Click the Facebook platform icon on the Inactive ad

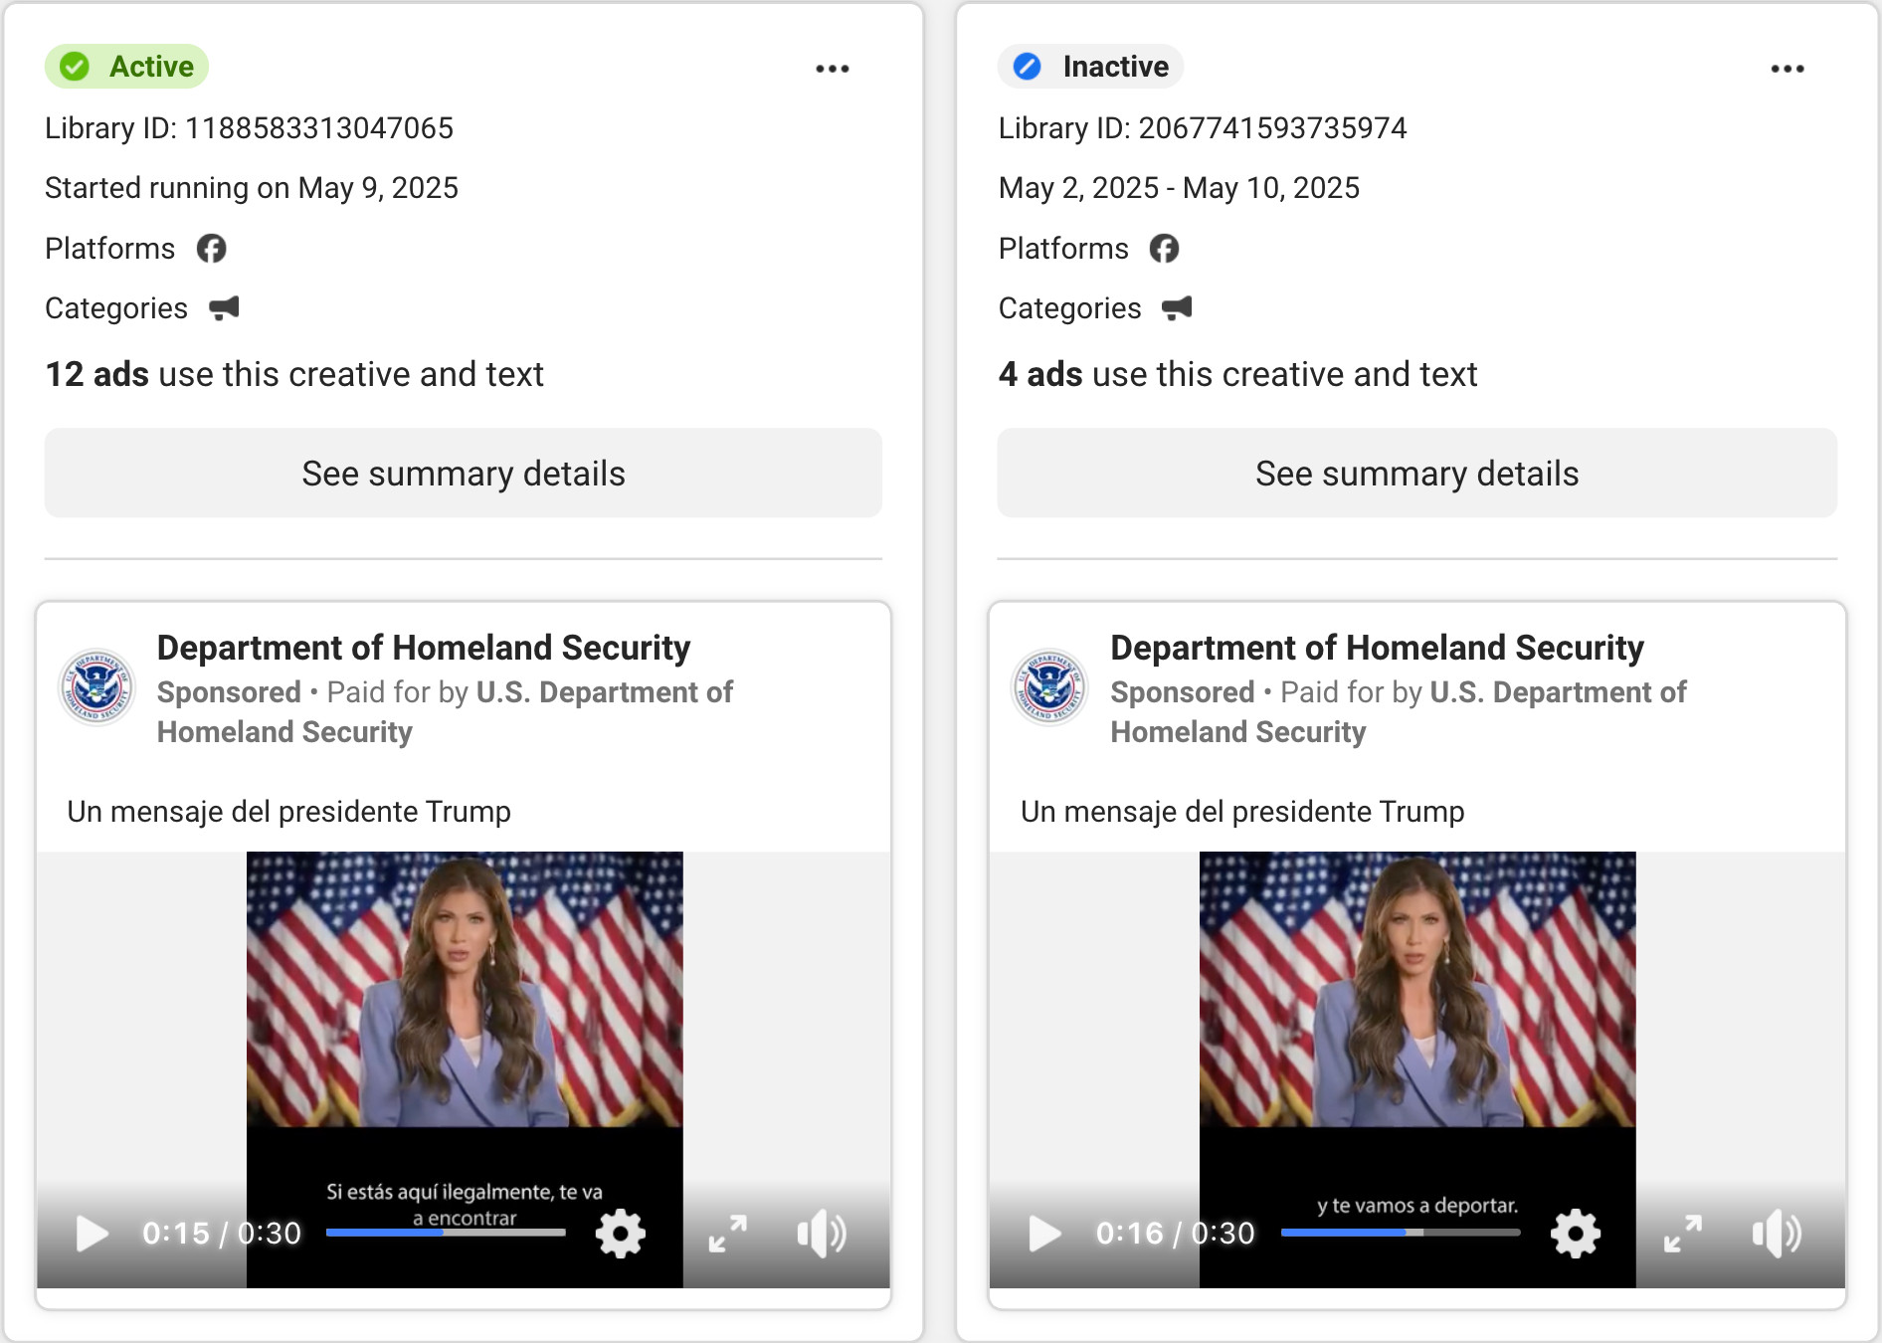point(1164,249)
